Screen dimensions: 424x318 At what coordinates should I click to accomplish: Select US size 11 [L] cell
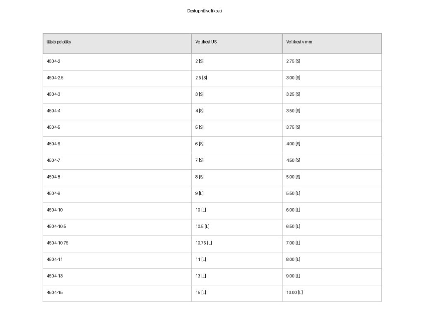tap(201, 260)
